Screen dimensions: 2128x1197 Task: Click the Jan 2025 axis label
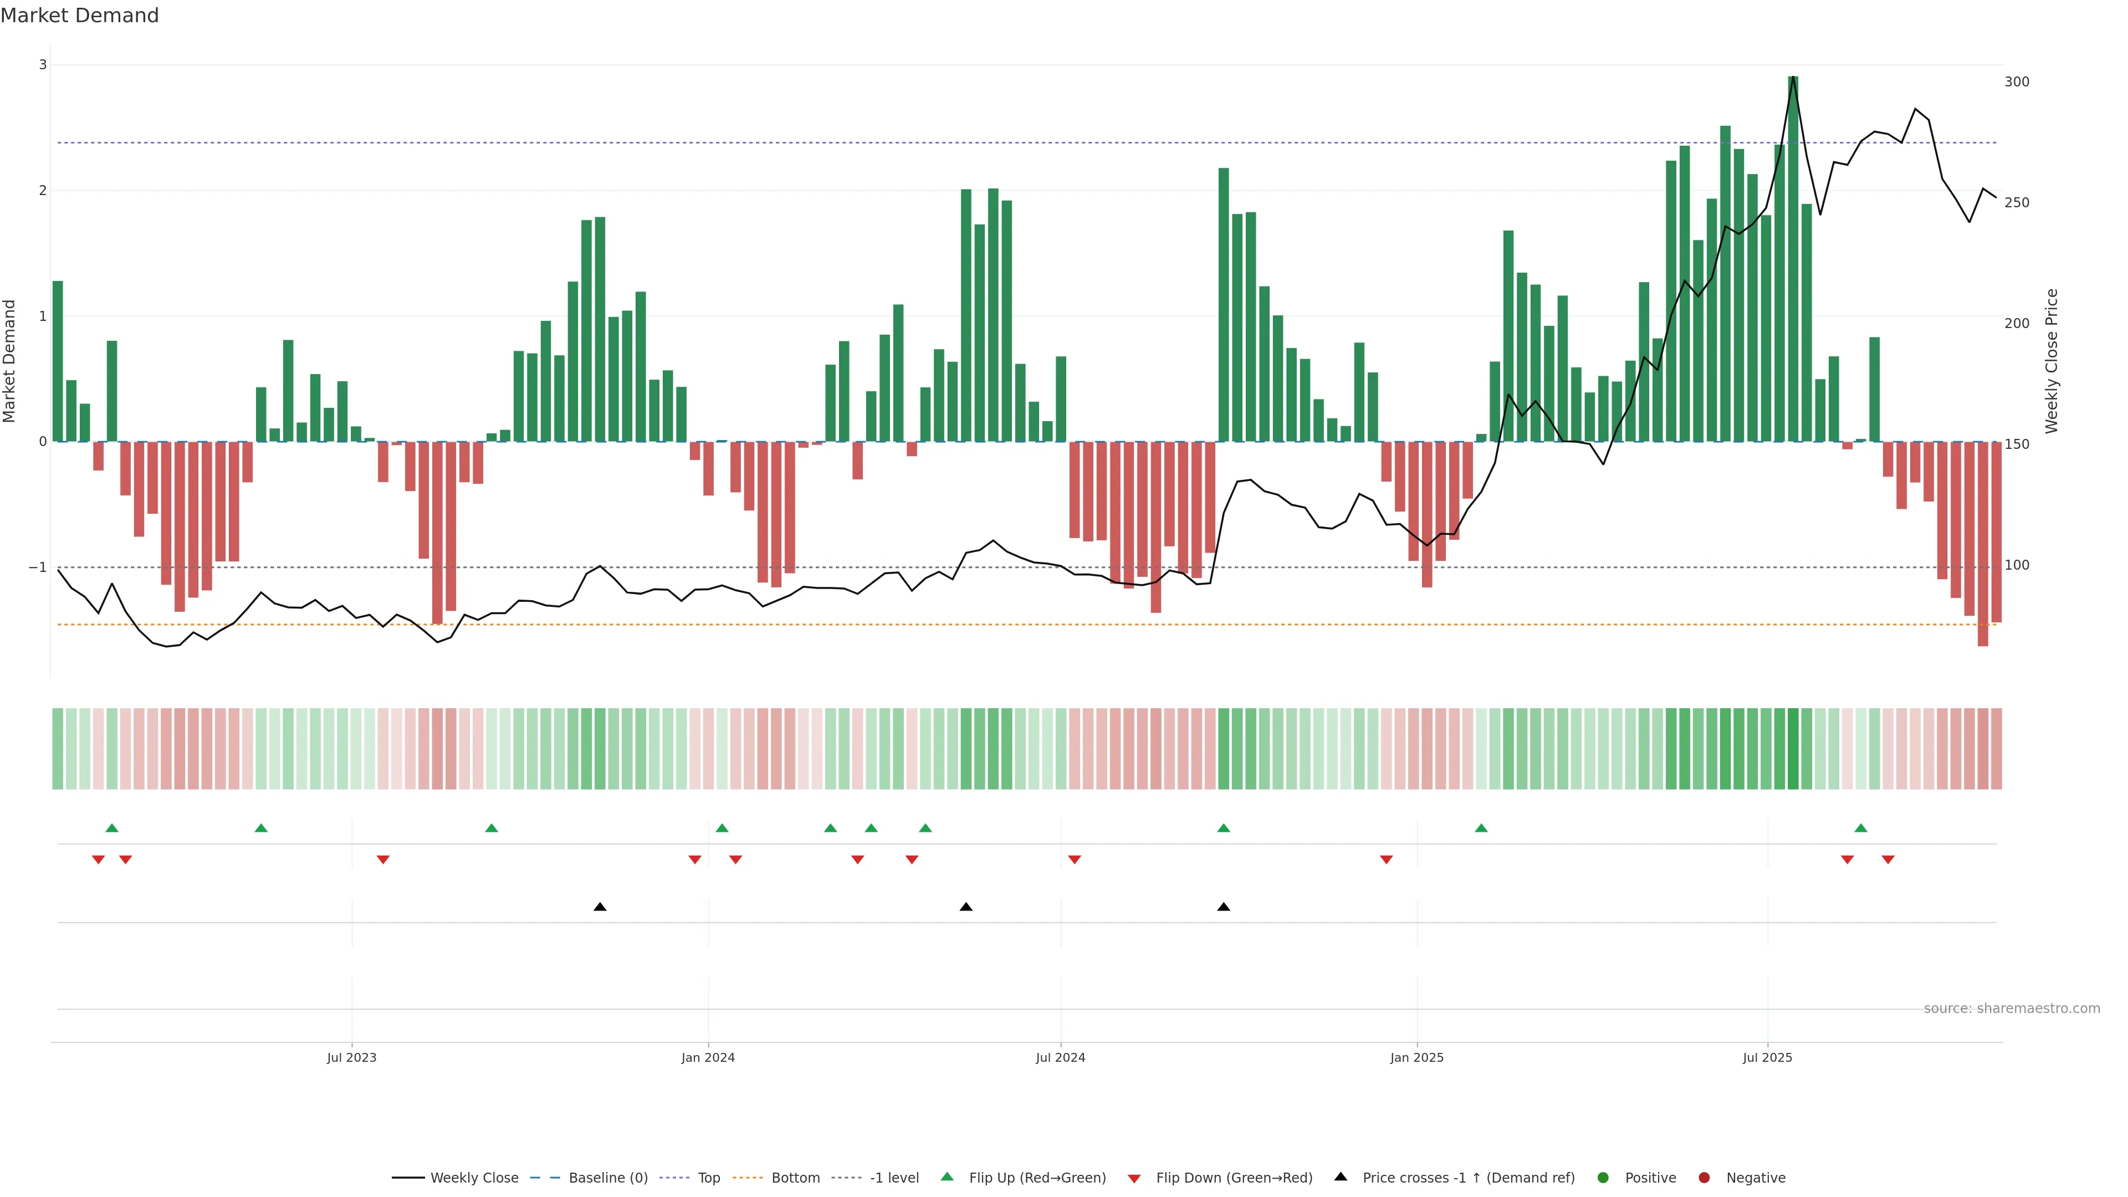pyautogui.click(x=1417, y=1057)
